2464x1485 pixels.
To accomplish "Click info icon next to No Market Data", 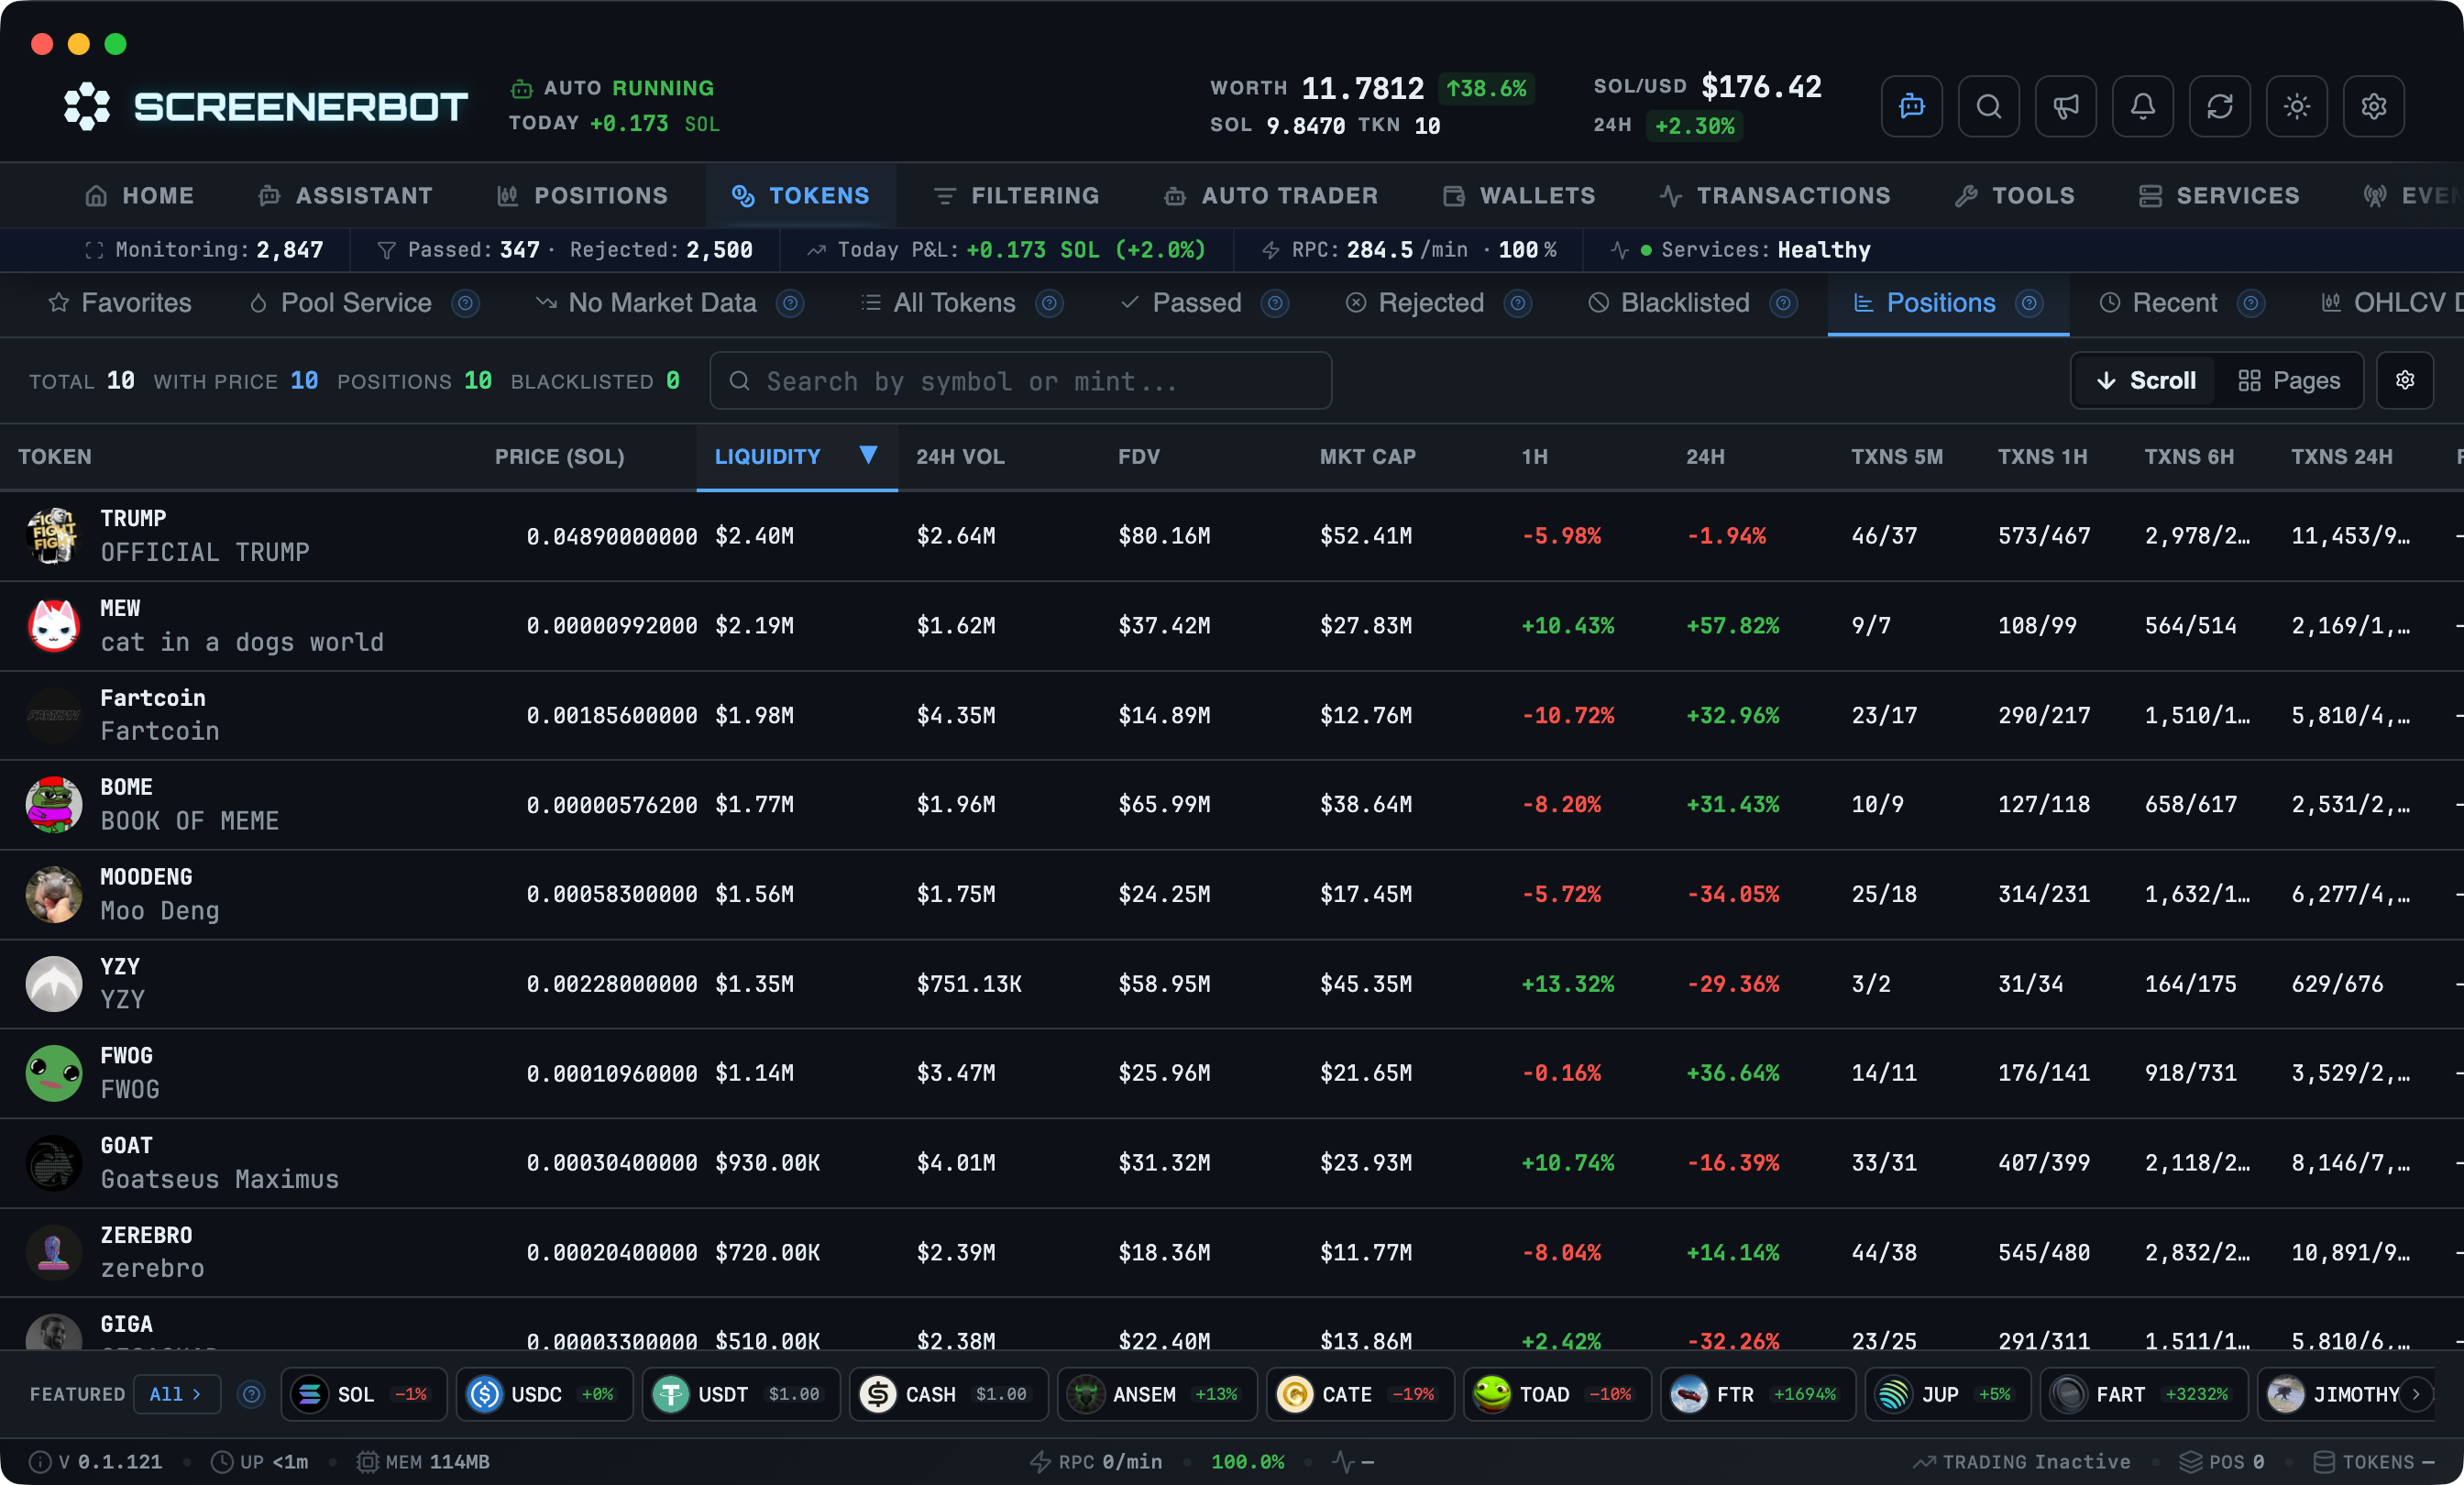I will 790,303.
